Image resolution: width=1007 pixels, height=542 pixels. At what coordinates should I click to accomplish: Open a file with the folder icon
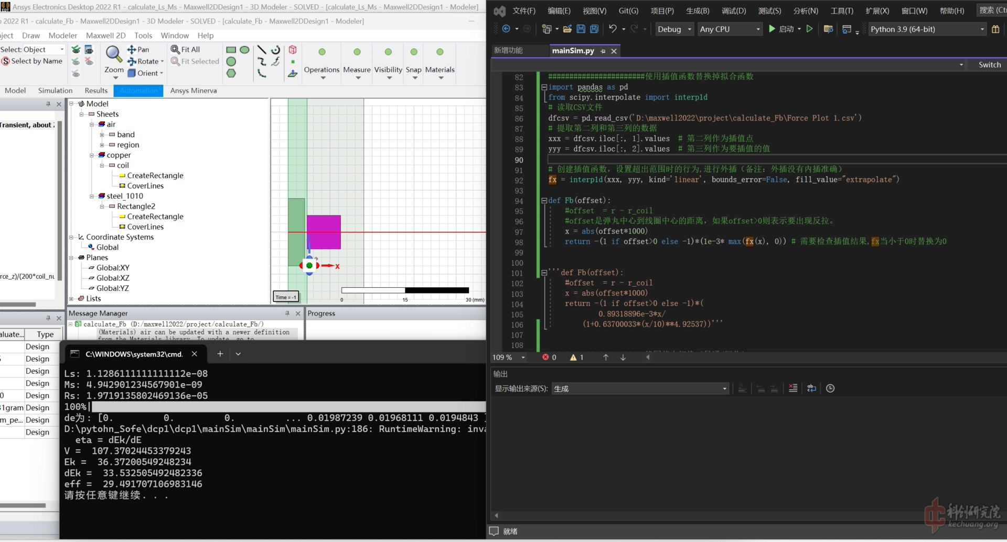pos(567,29)
